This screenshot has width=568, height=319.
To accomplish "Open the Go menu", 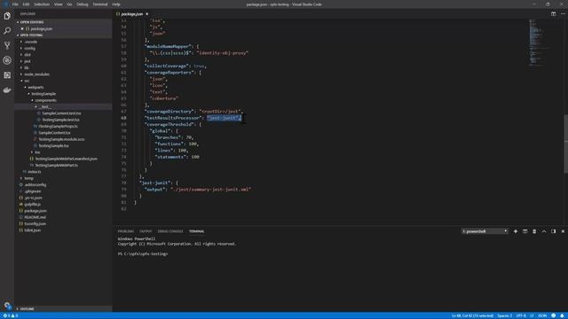I will click(69, 4).
